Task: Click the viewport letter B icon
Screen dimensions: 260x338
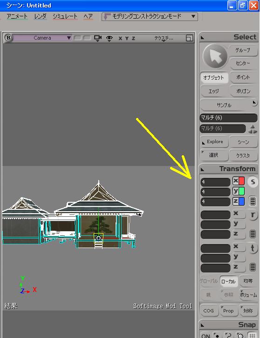Action: (8, 38)
